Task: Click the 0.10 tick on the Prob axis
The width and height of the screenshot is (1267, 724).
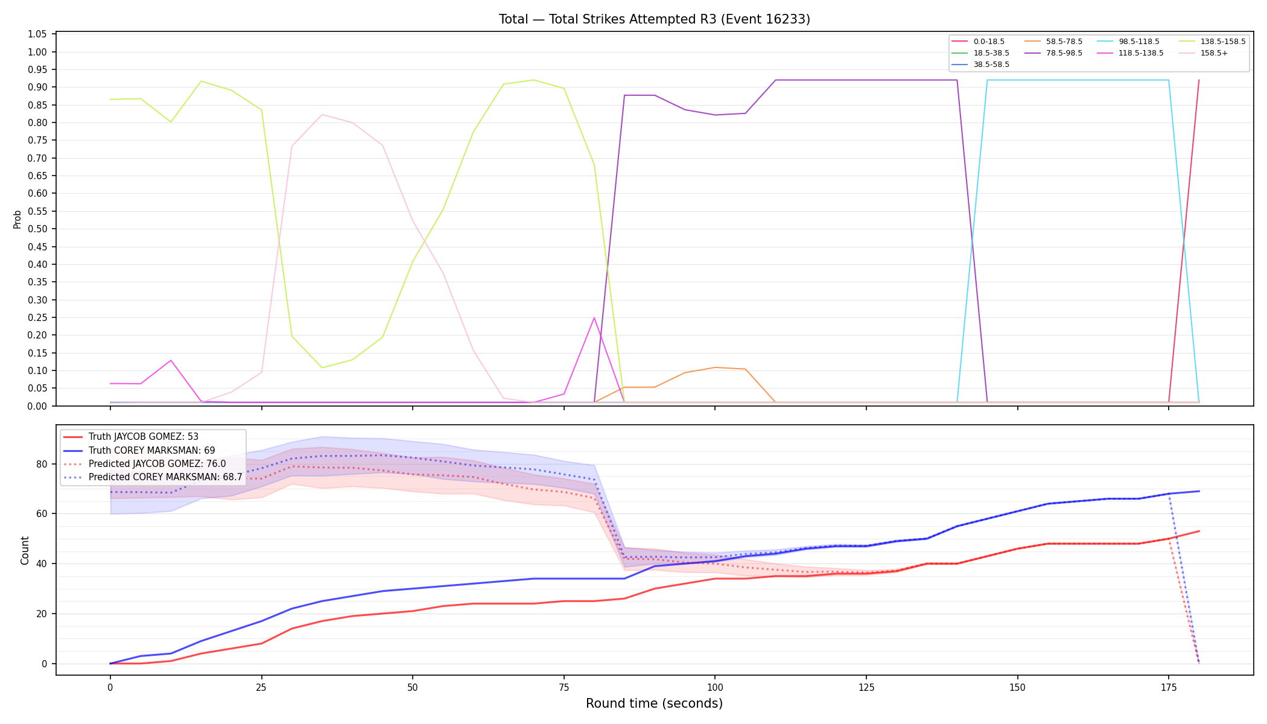Action: [37, 370]
